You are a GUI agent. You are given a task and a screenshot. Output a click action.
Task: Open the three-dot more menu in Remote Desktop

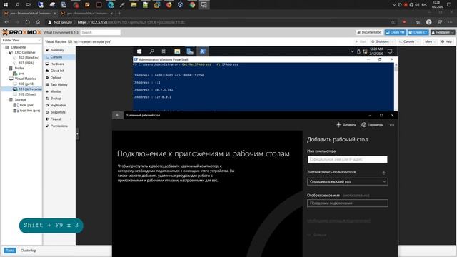pyautogui.click(x=392, y=125)
